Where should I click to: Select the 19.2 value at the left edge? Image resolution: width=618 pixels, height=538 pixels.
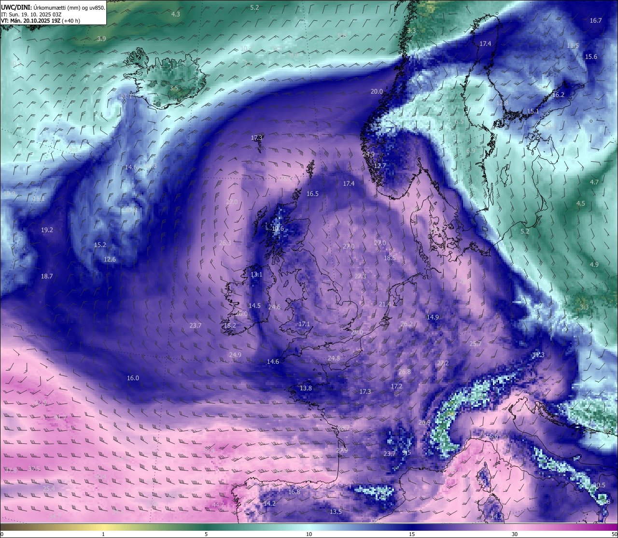point(47,230)
